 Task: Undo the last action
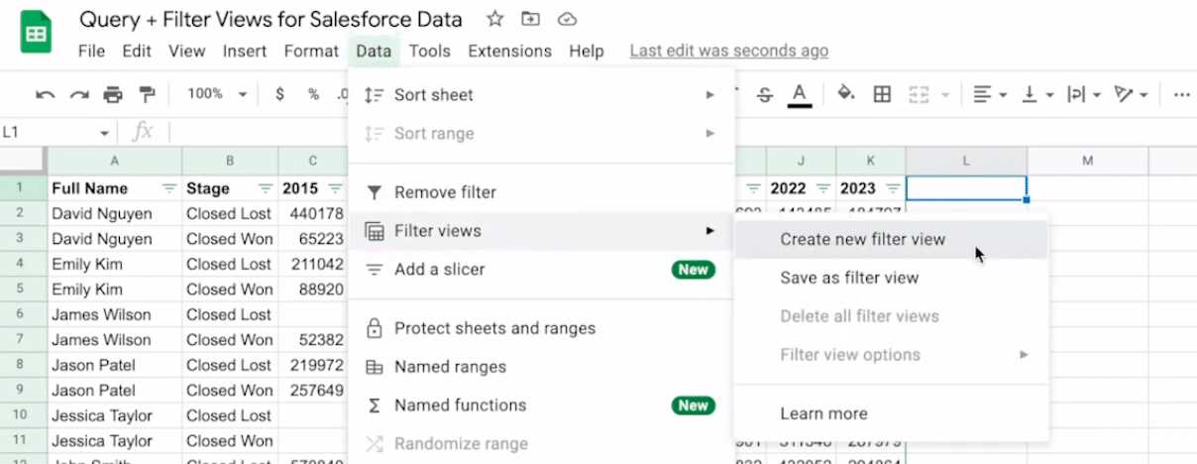(x=46, y=94)
